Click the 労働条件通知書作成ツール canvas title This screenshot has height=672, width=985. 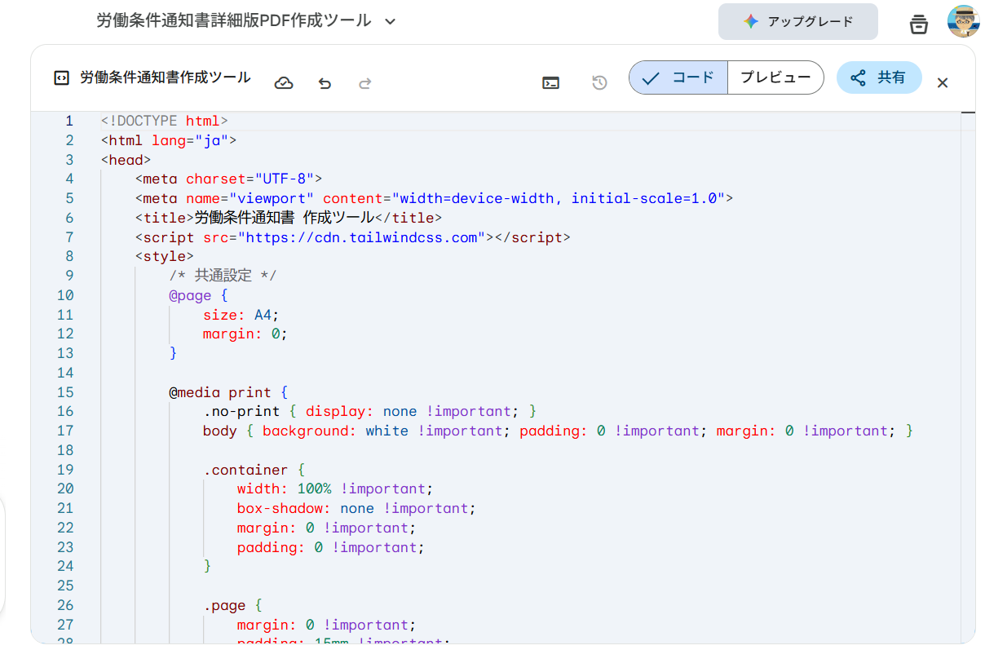tap(166, 78)
